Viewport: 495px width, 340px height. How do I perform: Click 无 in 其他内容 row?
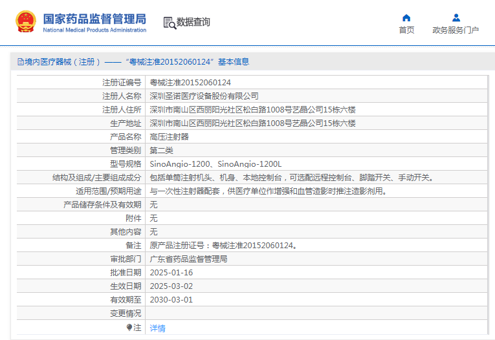tap(153, 232)
